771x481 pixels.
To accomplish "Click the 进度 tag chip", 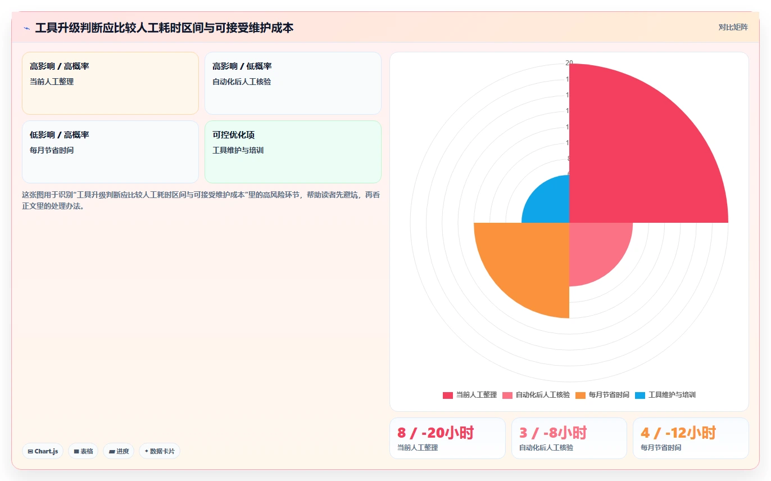I will [119, 451].
